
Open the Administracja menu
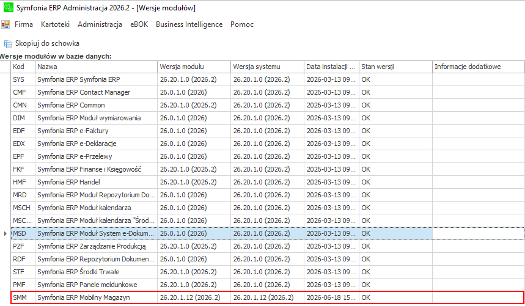(100, 24)
